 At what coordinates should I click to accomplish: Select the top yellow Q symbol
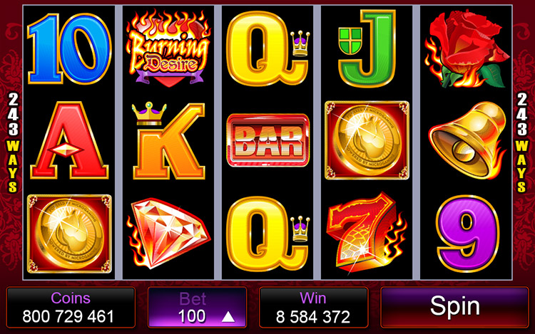267,48
